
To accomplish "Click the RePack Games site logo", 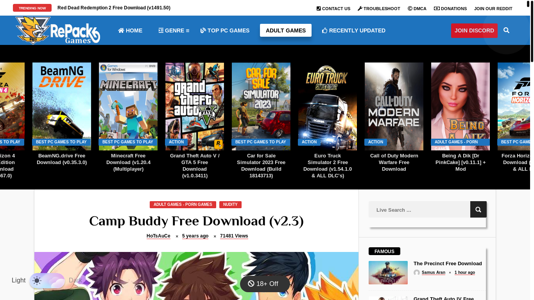I will 58,30.
